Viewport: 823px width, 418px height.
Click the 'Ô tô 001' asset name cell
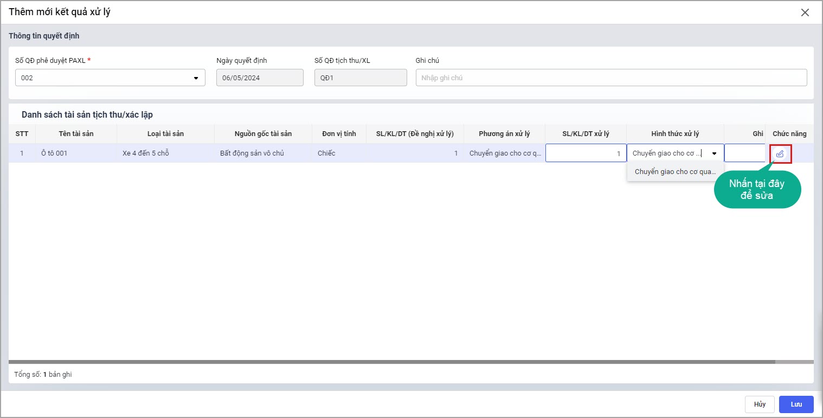point(76,153)
